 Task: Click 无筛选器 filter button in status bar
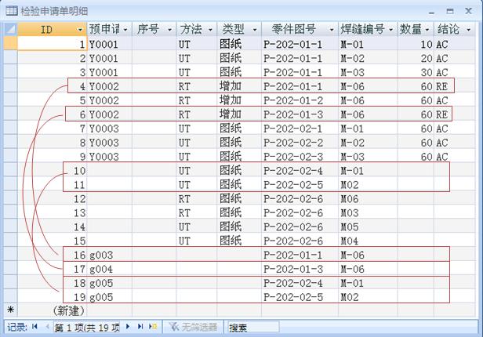[191, 327]
